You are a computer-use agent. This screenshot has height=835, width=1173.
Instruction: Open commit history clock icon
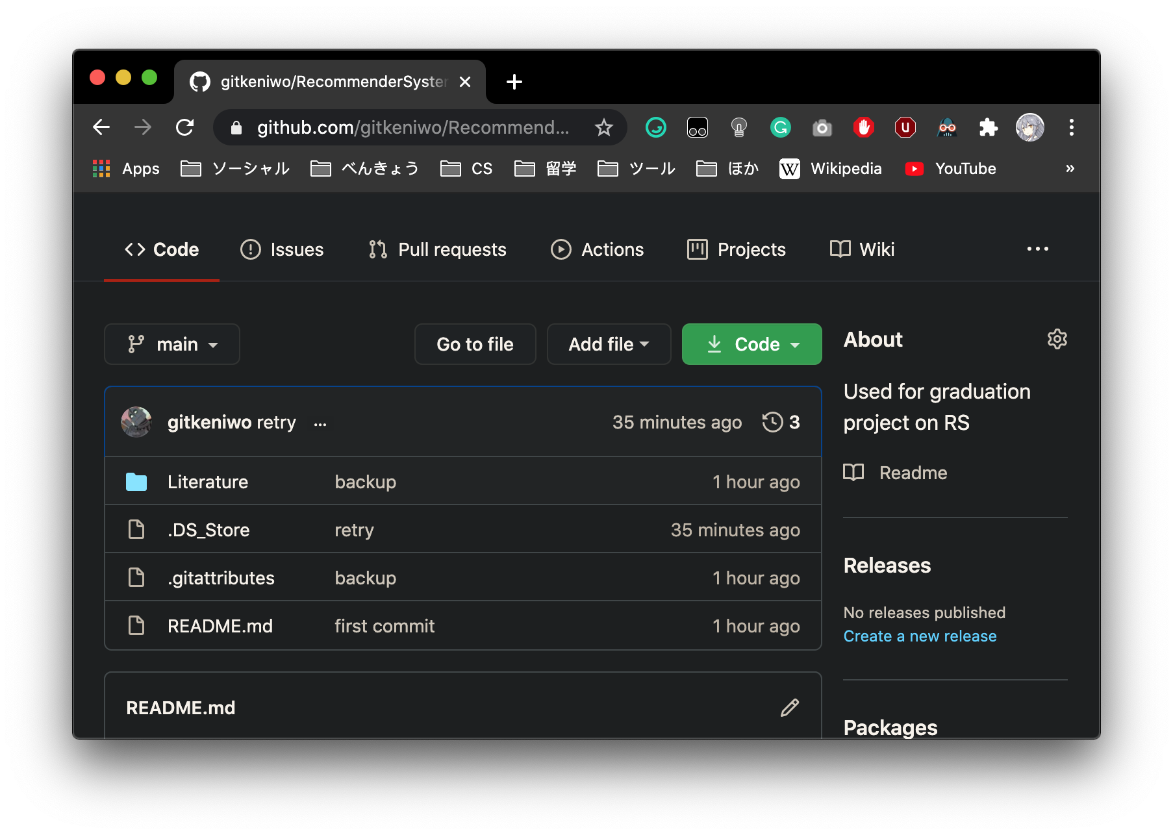[772, 422]
